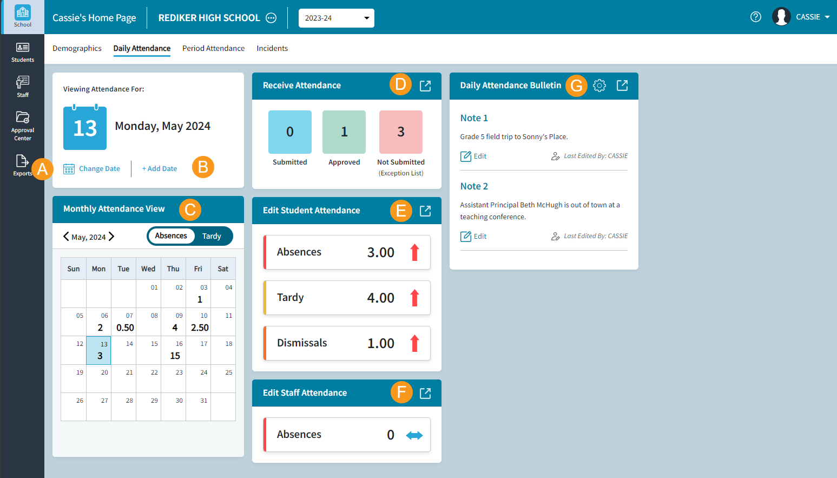Screen dimensions: 837x478
Task: Open the Approval Center from the sidebar
Action: tap(22, 126)
